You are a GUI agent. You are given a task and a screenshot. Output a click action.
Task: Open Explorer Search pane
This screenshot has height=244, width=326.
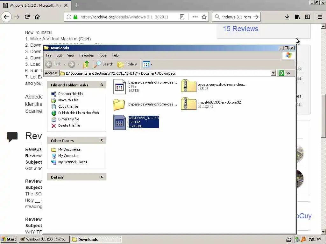click(x=103, y=64)
